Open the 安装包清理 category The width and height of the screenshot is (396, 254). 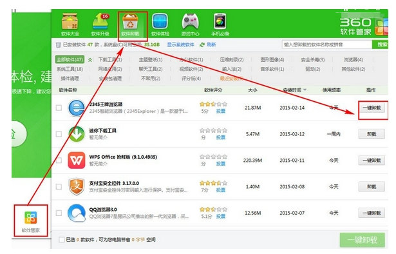[110, 79]
